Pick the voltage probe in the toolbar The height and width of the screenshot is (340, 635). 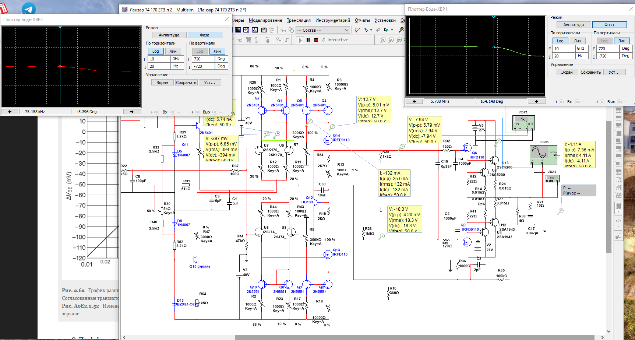pos(383,40)
